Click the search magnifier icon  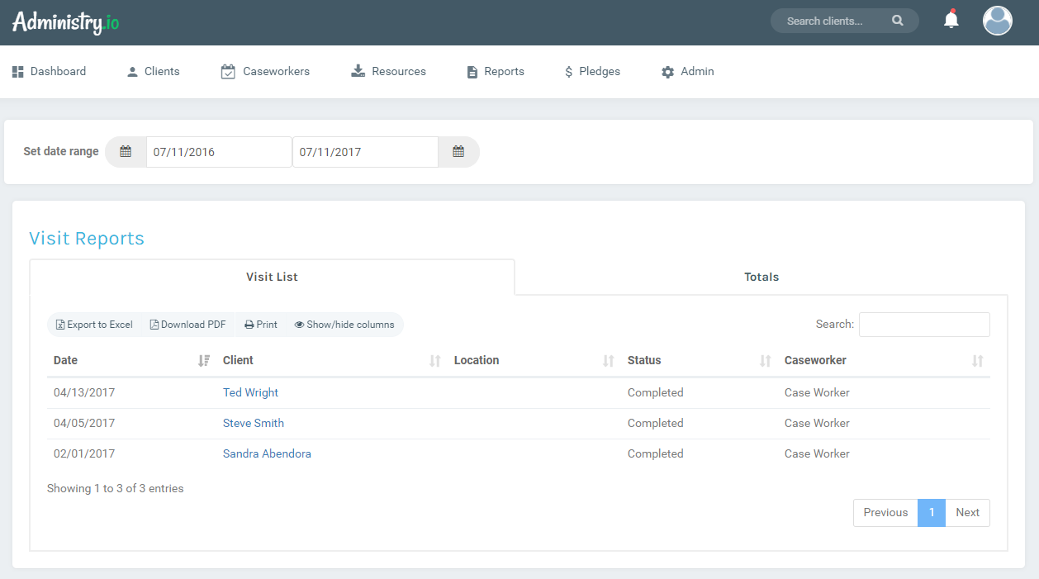pos(898,21)
